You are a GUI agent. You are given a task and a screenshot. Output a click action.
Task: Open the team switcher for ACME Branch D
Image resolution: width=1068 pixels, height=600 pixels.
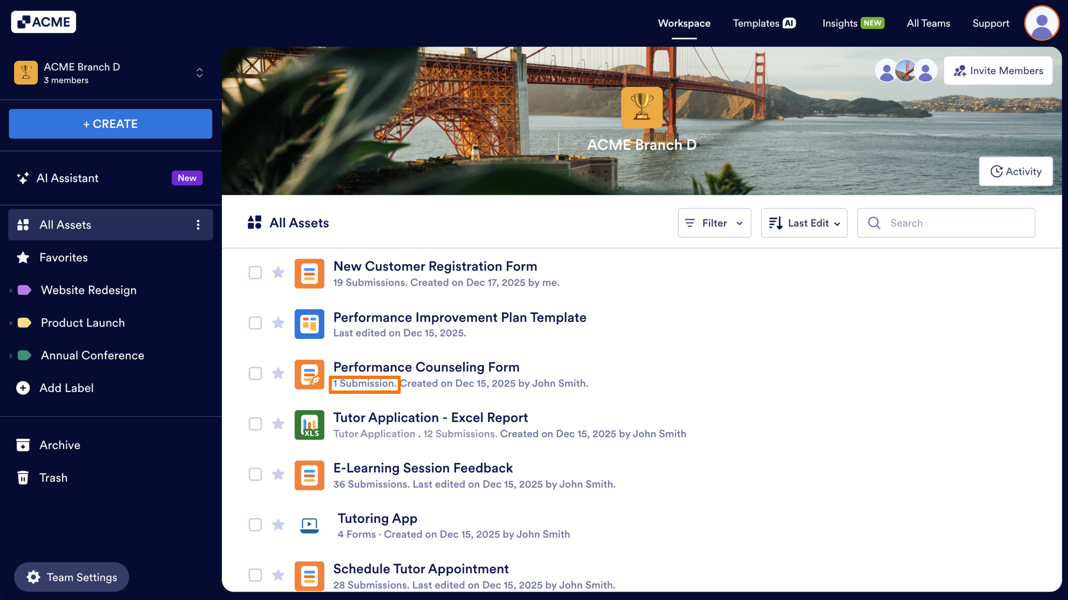pos(199,73)
